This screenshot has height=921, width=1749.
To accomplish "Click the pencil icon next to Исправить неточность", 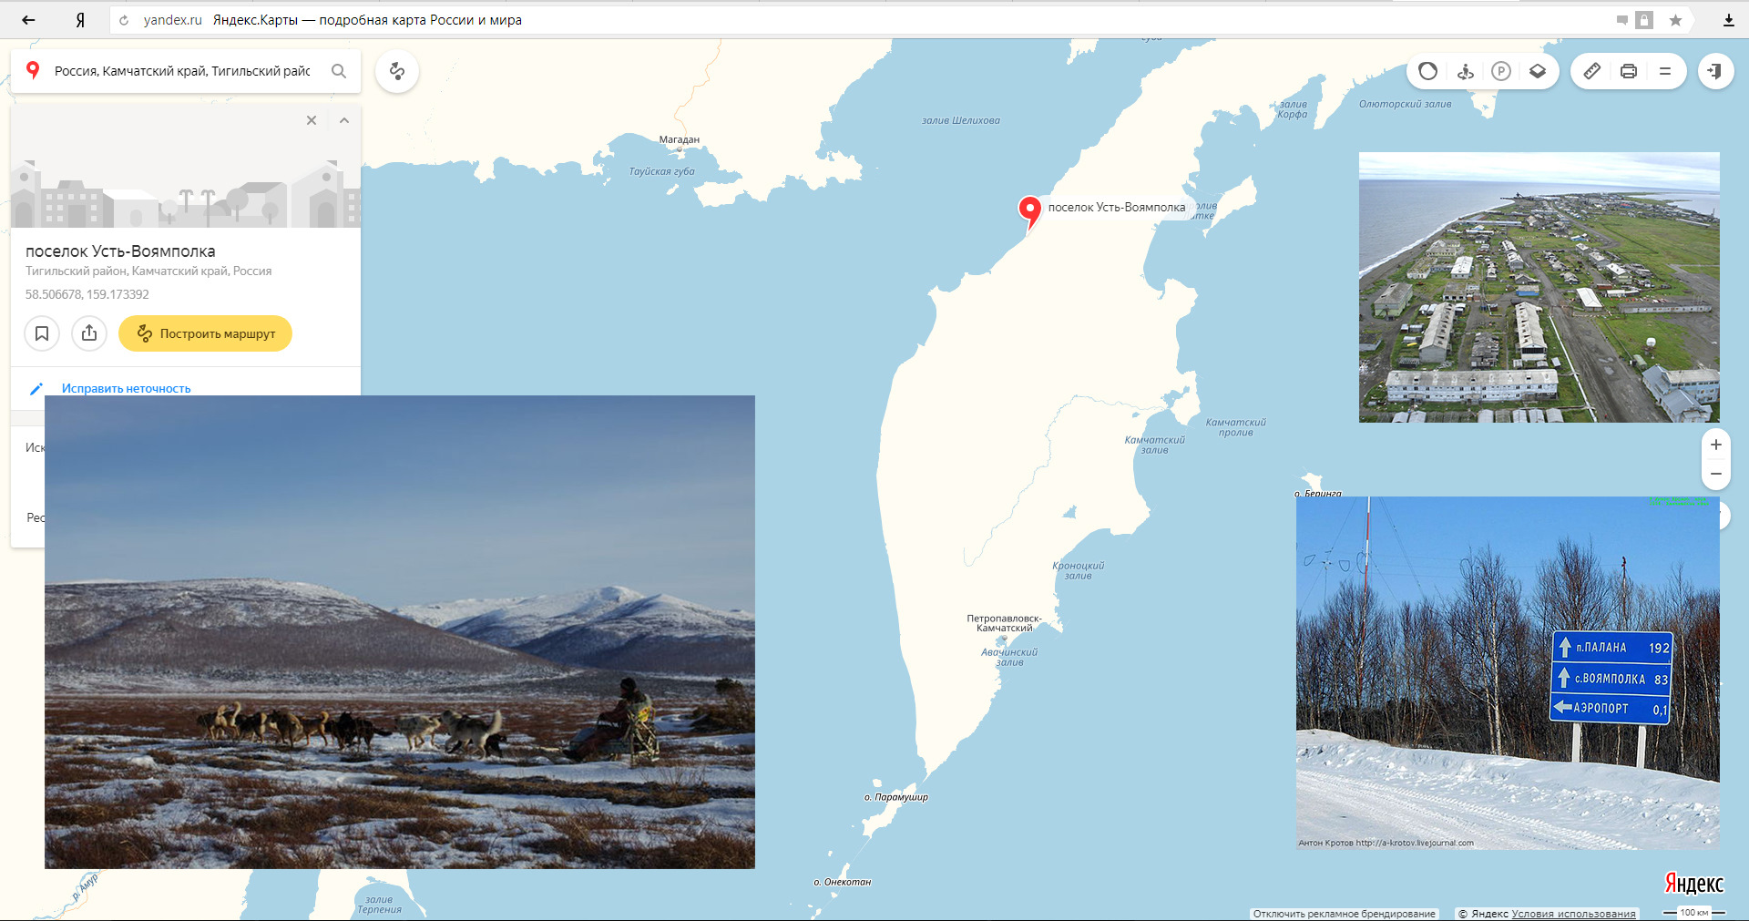I will [x=36, y=389].
